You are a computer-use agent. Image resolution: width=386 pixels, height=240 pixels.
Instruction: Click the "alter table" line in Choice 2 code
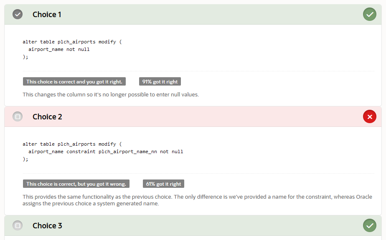[x=72, y=144]
